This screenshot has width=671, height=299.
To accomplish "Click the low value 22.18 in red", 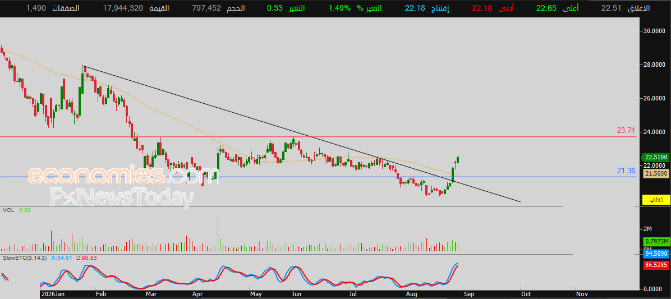I will pyautogui.click(x=482, y=8).
